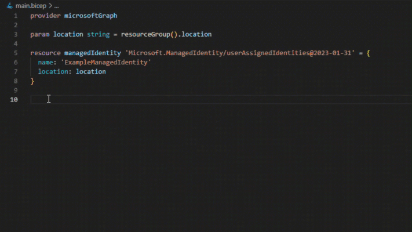Expand the breadcrumb ellipsis after main.bicep
The width and height of the screenshot is (412, 232).
[x=56, y=6]
